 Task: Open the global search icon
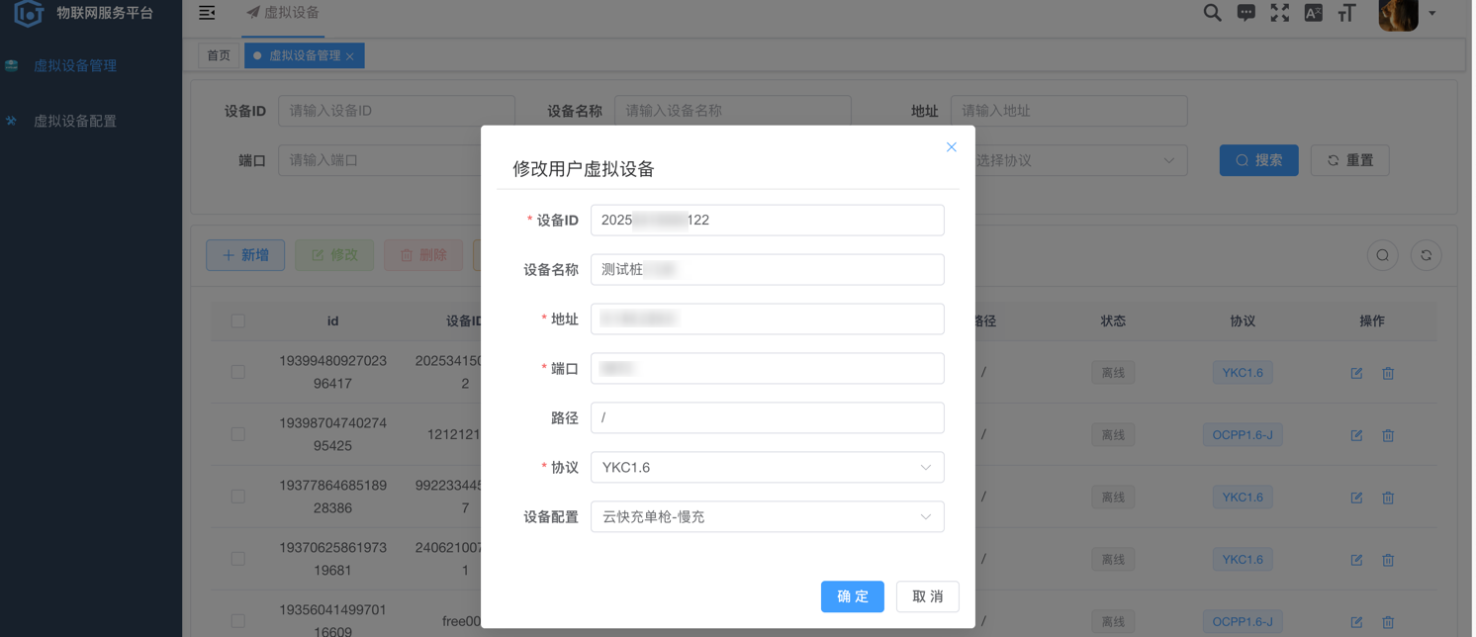coord(1211,13)
